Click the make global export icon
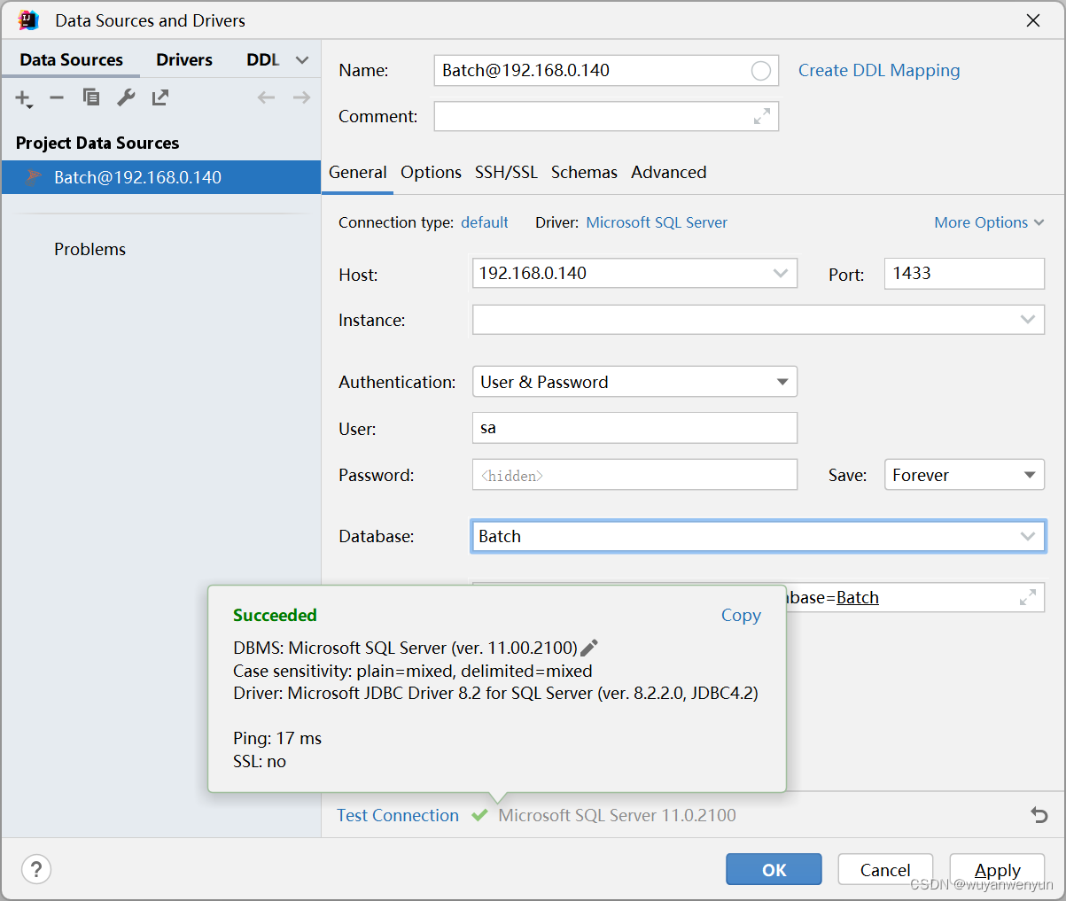Screen dimensions: 1066x901 160,97
